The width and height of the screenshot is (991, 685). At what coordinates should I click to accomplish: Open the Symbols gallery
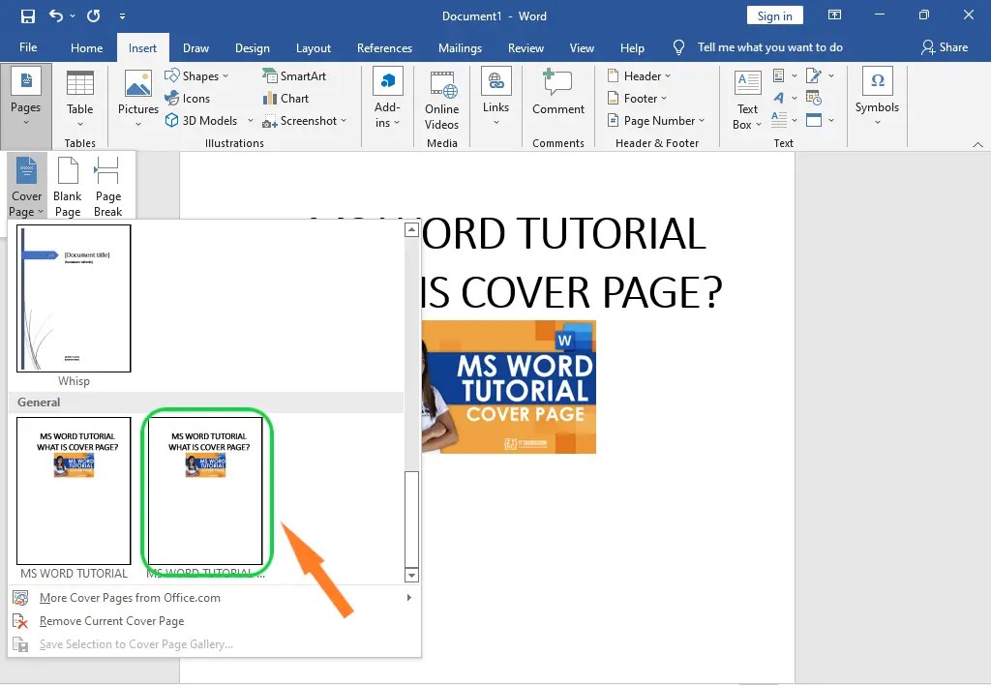click(x=876, y=97)
